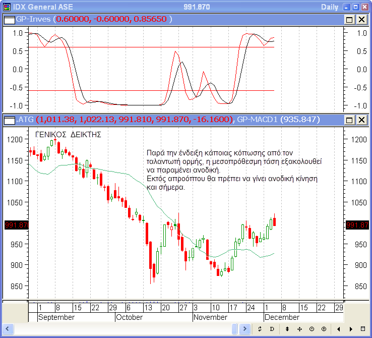
Task: Go to next chart with right triangle
Action: point(350,329)
